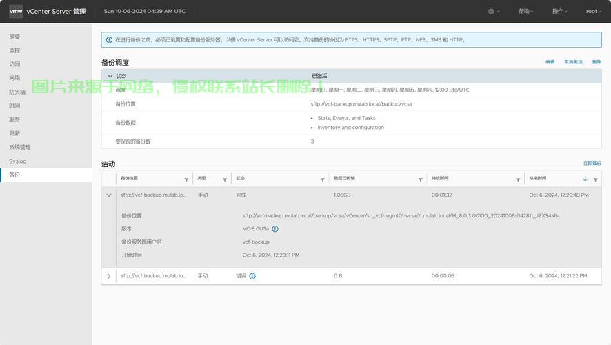The image size is (611, 345).
Task: Filter the 数据已传输 column
Action: 421,179
